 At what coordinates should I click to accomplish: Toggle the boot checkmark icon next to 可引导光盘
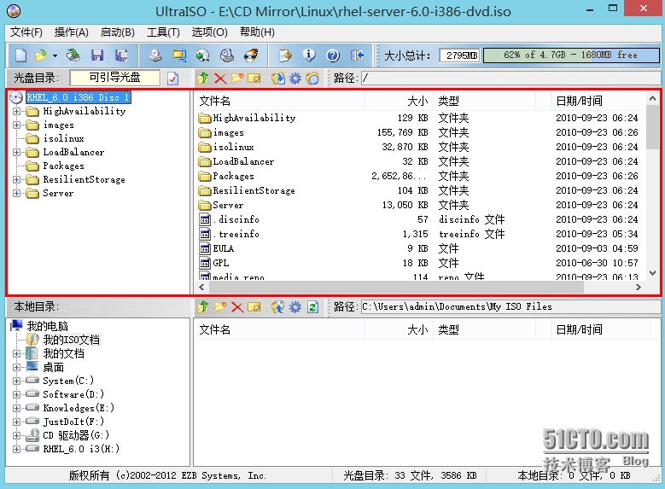[x=172, y=78]
